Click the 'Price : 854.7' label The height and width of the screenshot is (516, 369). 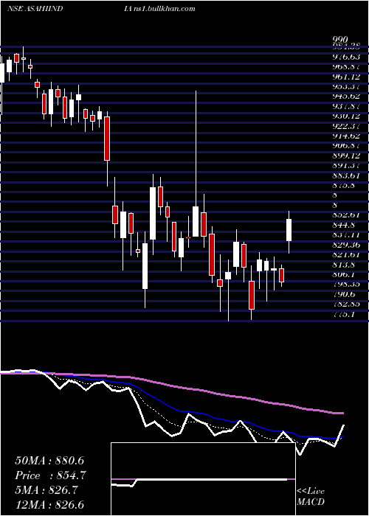[x=49, y=475]
